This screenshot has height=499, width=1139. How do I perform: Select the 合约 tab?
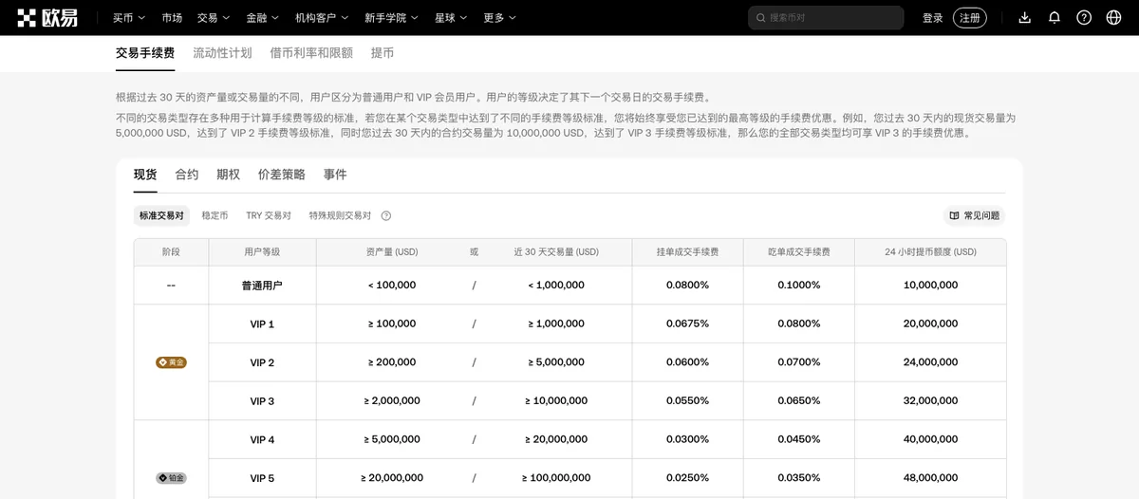[x=187, y=175]
